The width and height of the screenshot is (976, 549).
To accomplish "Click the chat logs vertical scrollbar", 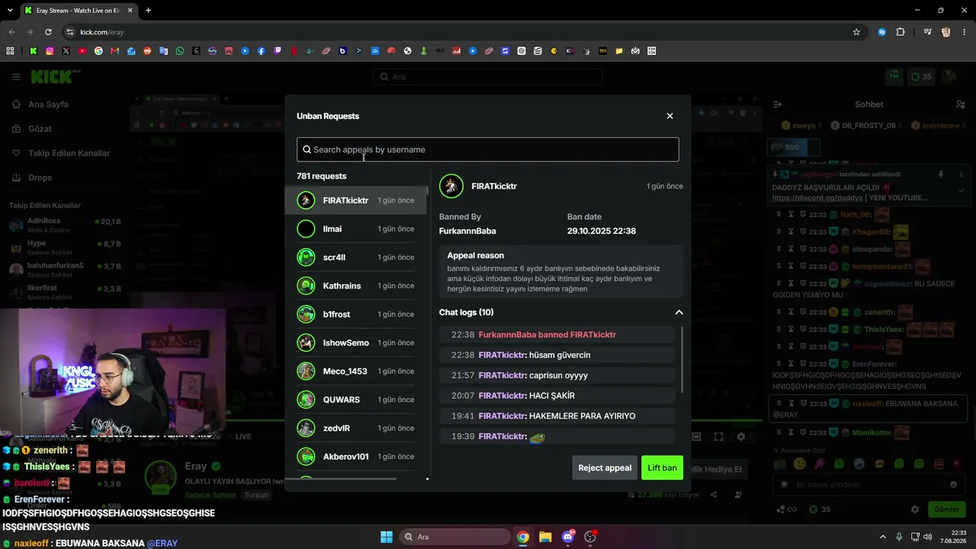I will tap(682, 360).
